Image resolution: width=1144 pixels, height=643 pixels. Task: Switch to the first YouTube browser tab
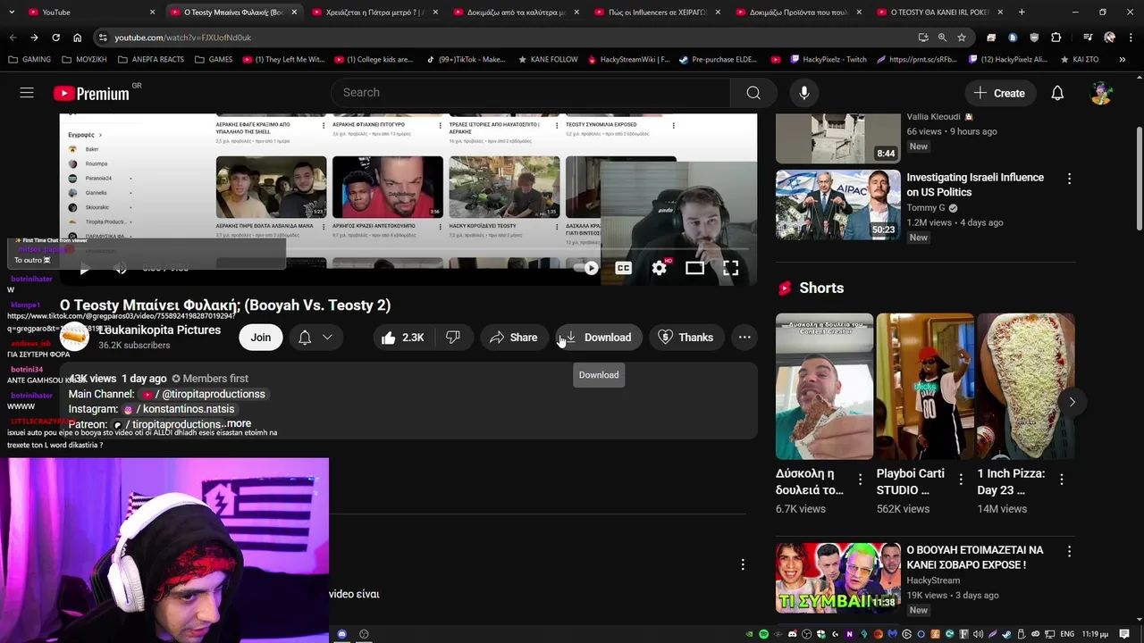[92, 13]
